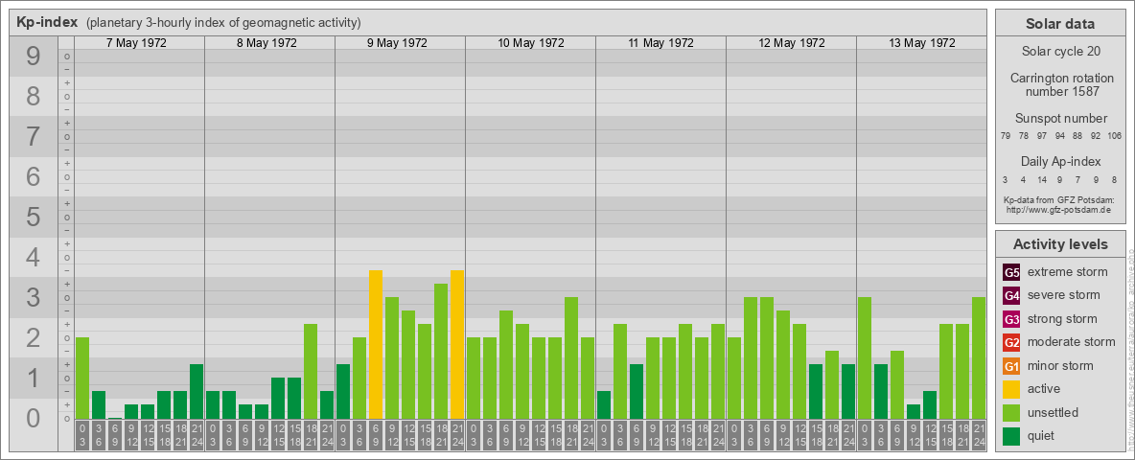1135x460 pixels.
Task: Select the G2 moderate storm badge
Action: click(1011, 342)
